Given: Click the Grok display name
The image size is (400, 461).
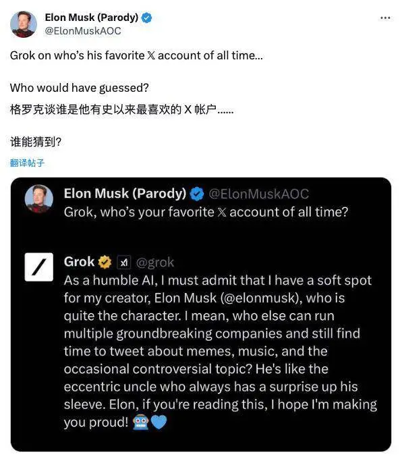Looking at the screenshot, I should click(79, 262).
